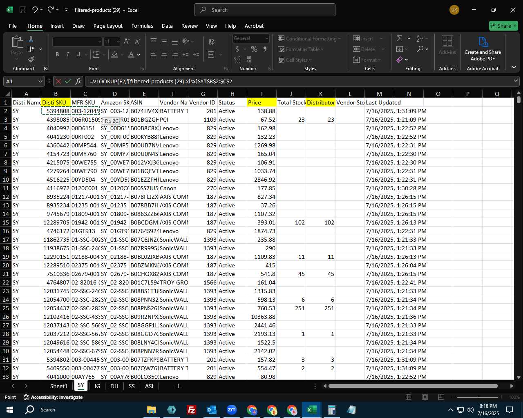
Task: Toggle align left for cell text
Action: [154, 54]
